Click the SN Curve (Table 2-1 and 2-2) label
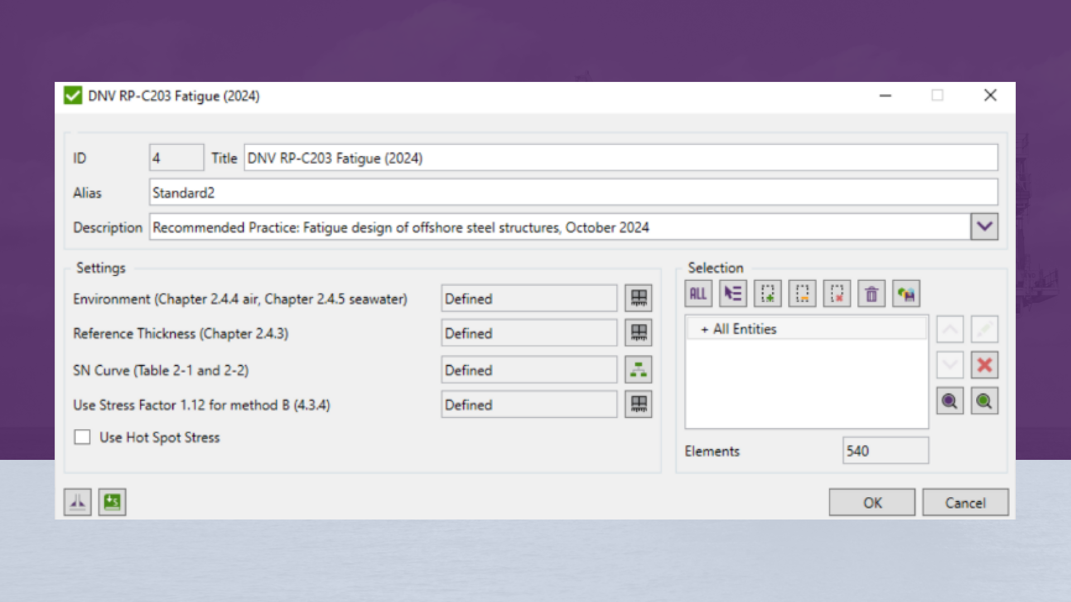The height and width of the screenshot is (602, 1071). pos(161,371)
